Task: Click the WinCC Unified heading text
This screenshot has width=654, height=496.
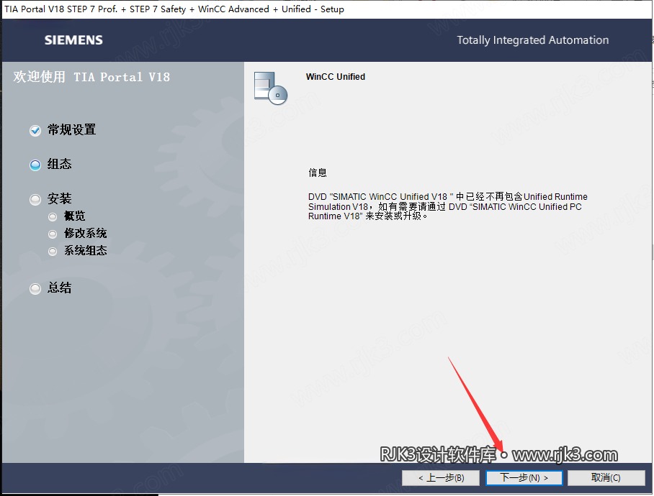Action: point(336,77)
